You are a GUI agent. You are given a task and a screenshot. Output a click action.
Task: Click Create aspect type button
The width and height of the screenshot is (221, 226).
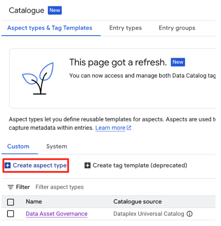[36, 165]
